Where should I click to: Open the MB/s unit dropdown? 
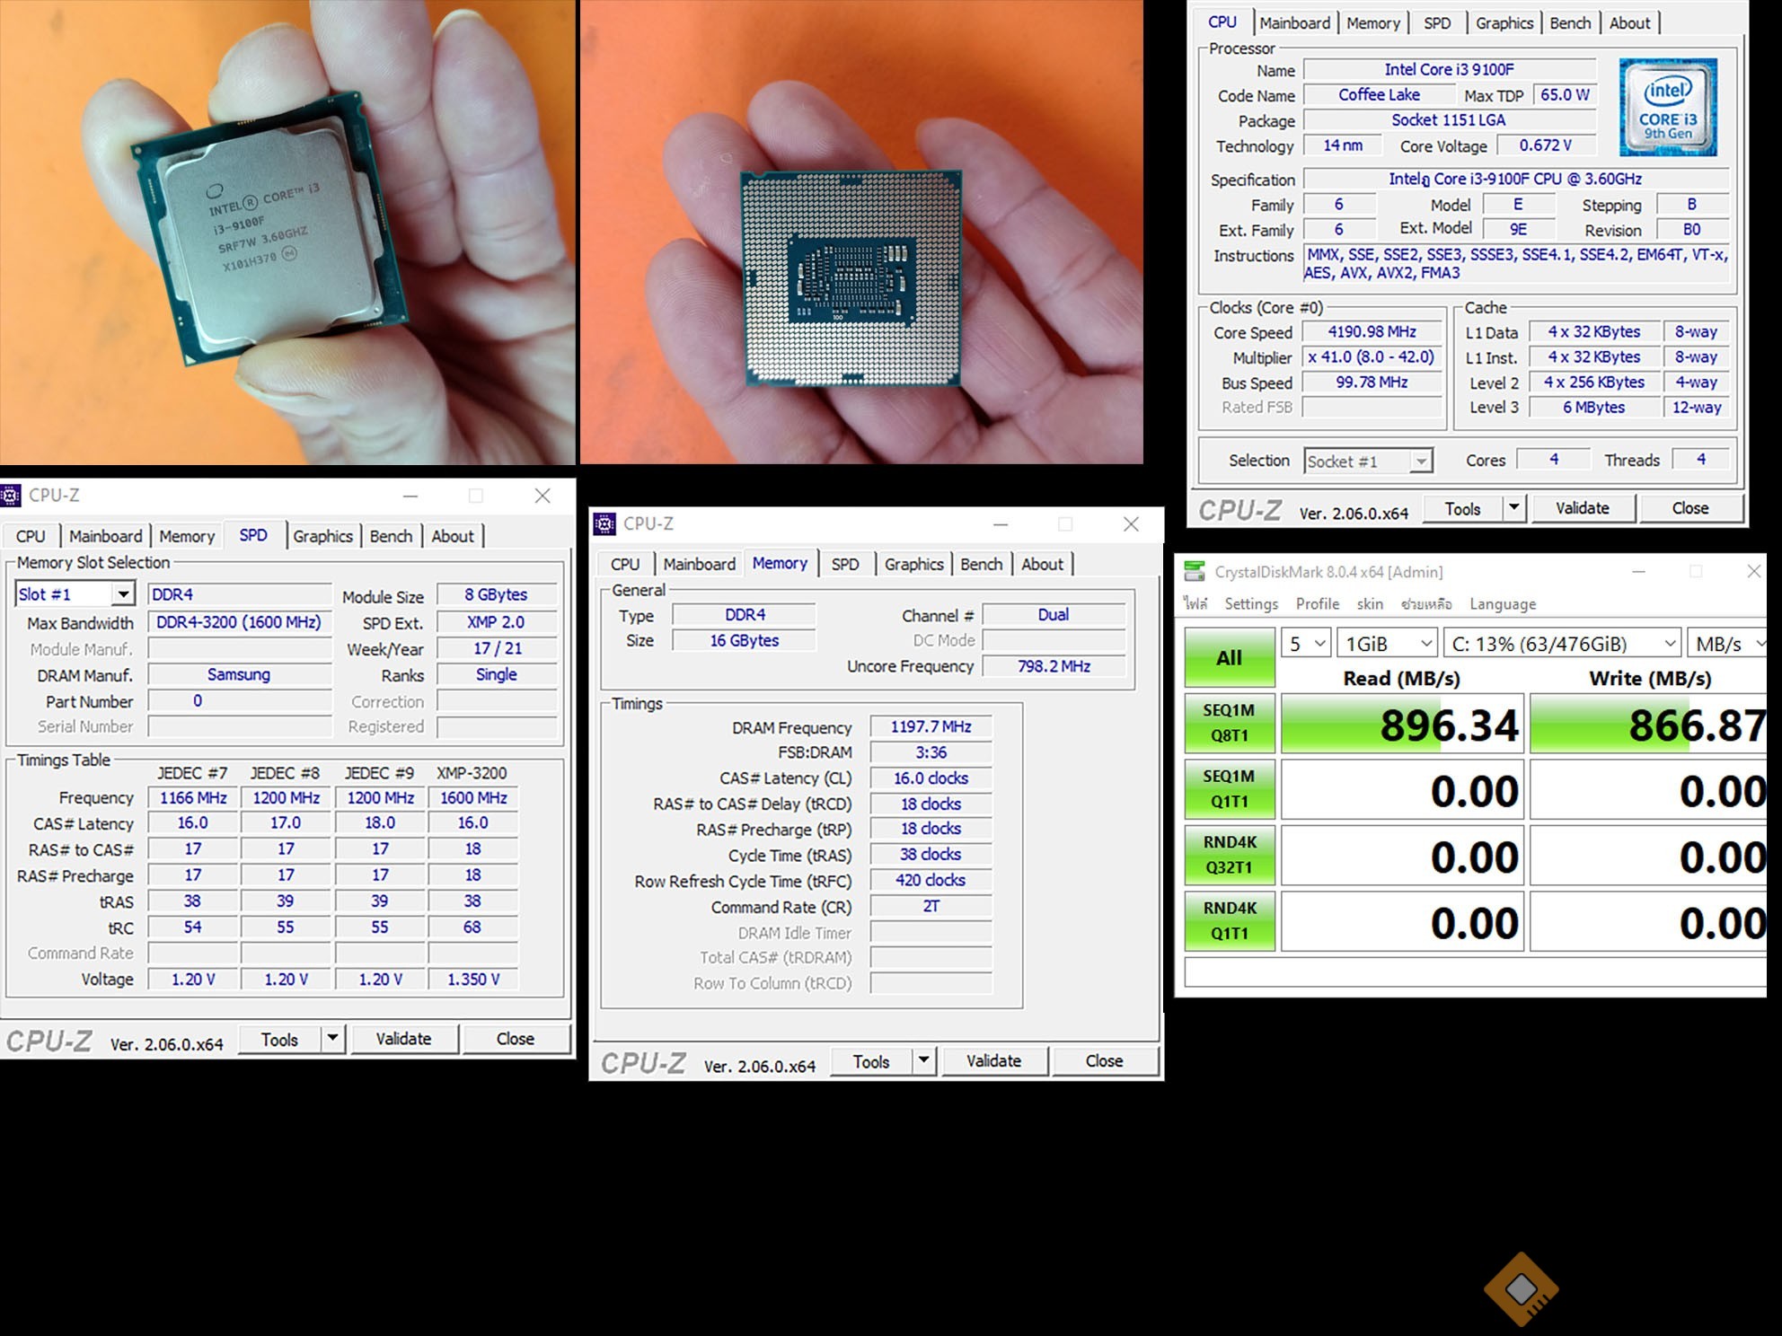point(1727,644)
